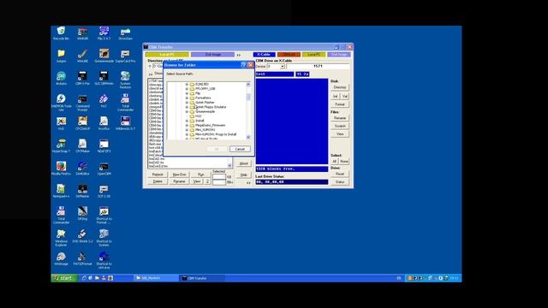The width and height of the screenshot is (548, 308).
Task: Click the Val disk button
Action: click(344, 96)
